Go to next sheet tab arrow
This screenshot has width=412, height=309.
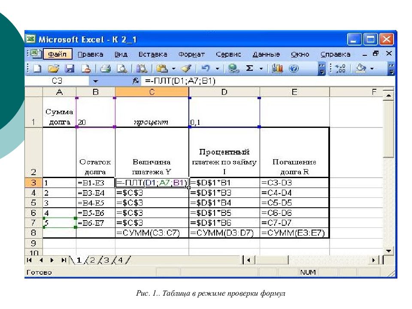[x=52, y=260]
